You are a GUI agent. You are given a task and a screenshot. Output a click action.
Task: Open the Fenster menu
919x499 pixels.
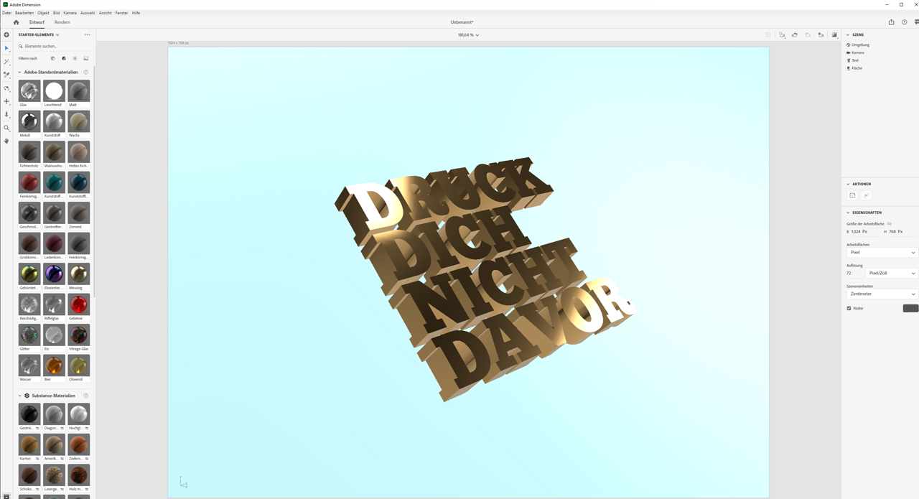121,13
